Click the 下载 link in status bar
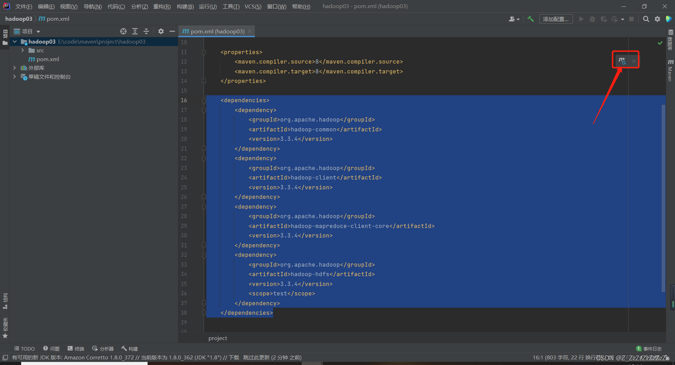The width and height of the screenshot is (675, 365). tap(234, 357)
